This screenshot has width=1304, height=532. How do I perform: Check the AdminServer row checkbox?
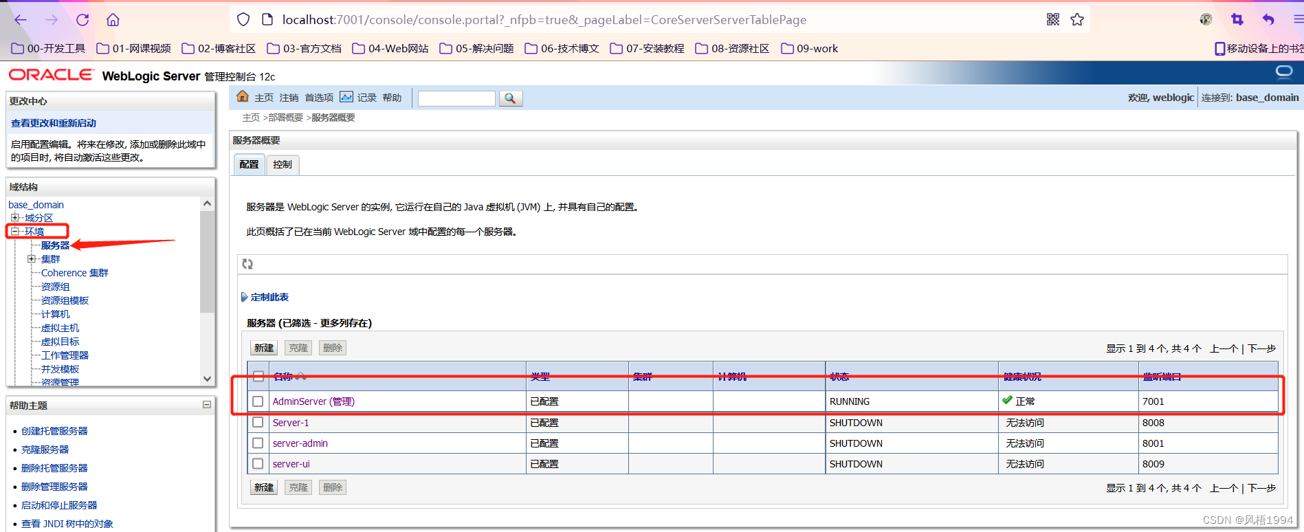pyautogui.click(x=258, y=401)
